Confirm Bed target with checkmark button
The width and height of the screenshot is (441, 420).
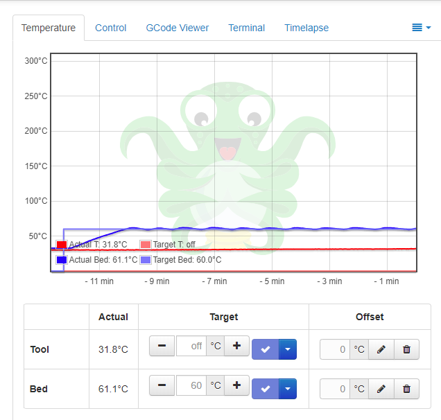(x=265, y=389)
